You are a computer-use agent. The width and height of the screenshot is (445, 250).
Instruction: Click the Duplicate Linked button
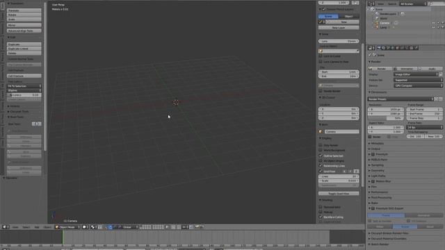24,49
